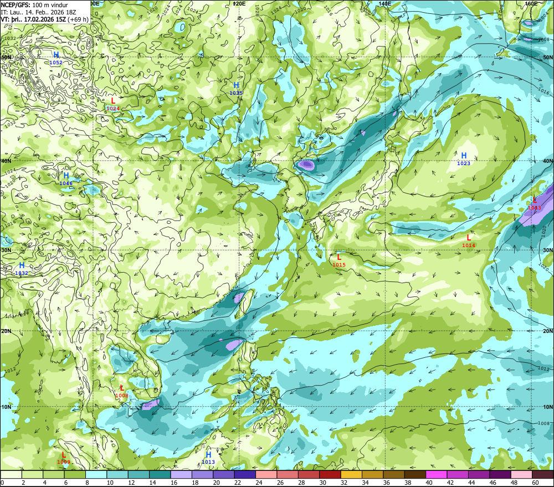Select the high pressure marker H 1035
This screenshot has width=554, height=487.
coord(236,88)
